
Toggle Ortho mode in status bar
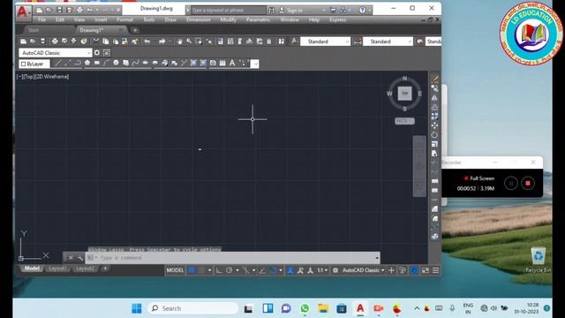point(219,270)
